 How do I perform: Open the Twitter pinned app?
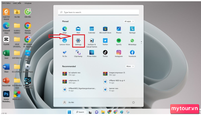tap(105, 42)
